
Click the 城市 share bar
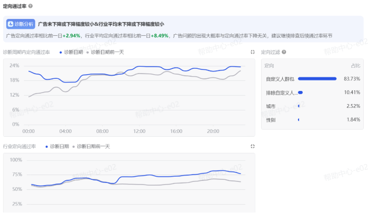point(299,106)
